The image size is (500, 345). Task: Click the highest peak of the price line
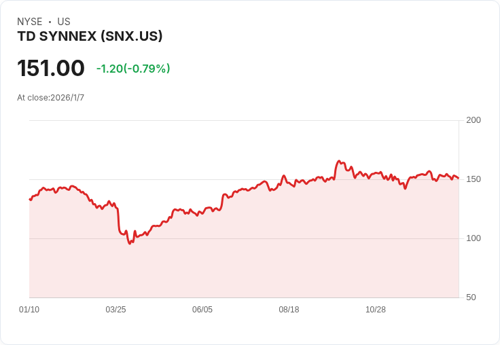click(338, 162)
